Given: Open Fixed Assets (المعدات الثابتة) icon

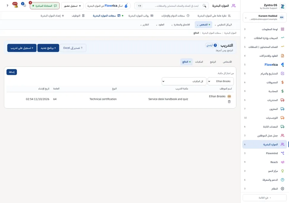Looking at the screenshot, I should point(282,127).
